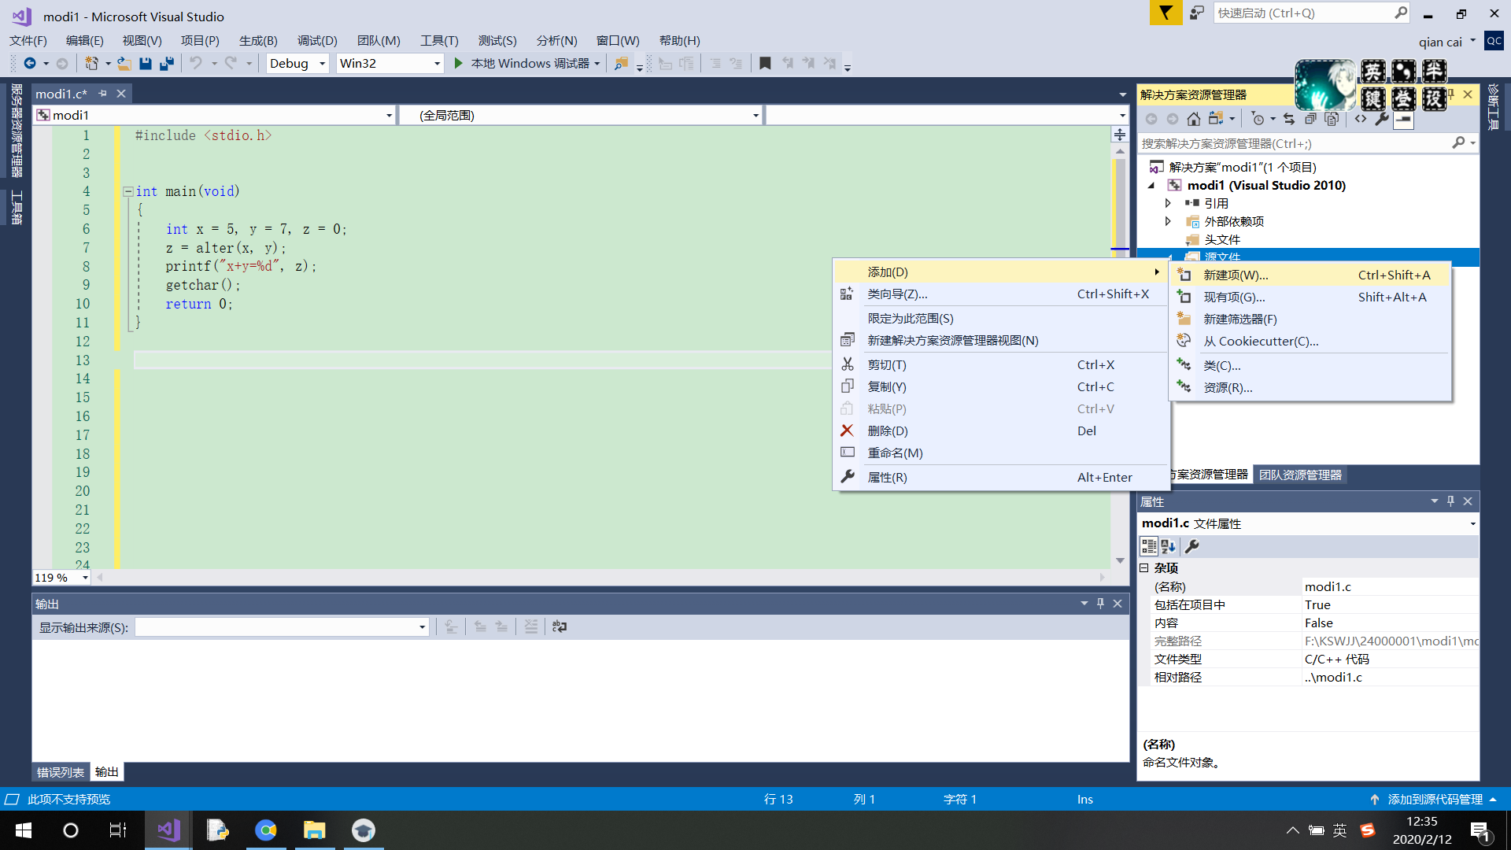This screenshot has height=850, width=1511.
Task: Open the Debug configuration dropdown
Action: click(x=322, y=64)
